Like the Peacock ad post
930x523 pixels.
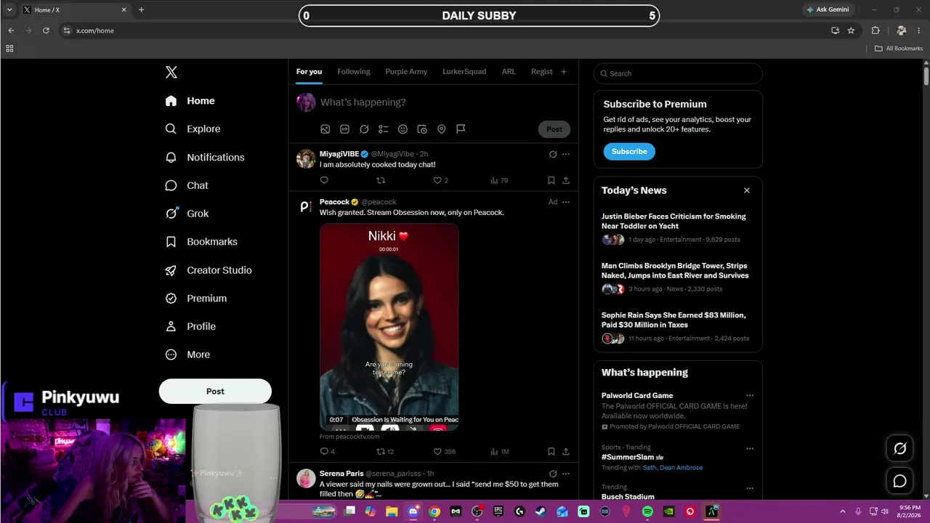pos(437,452)
